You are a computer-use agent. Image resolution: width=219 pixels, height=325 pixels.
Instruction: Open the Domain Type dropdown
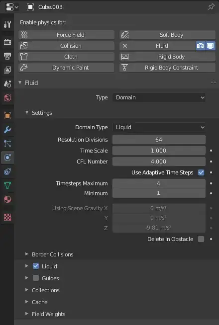159,127
